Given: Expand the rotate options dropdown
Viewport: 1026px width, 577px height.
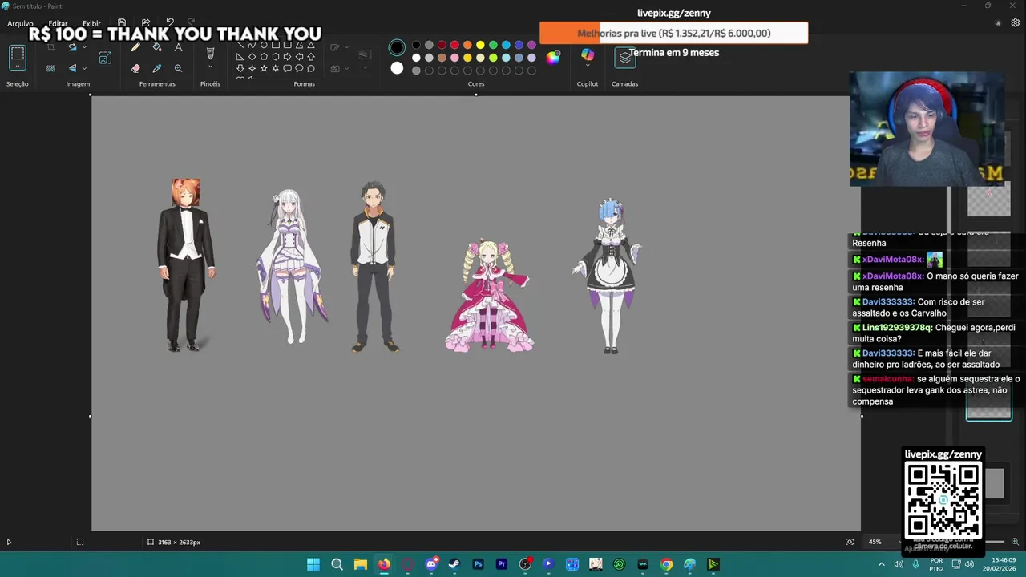Looking at the screenshot, I should [x=84, y=48].
